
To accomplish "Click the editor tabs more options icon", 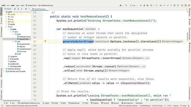I will [187, 9].
